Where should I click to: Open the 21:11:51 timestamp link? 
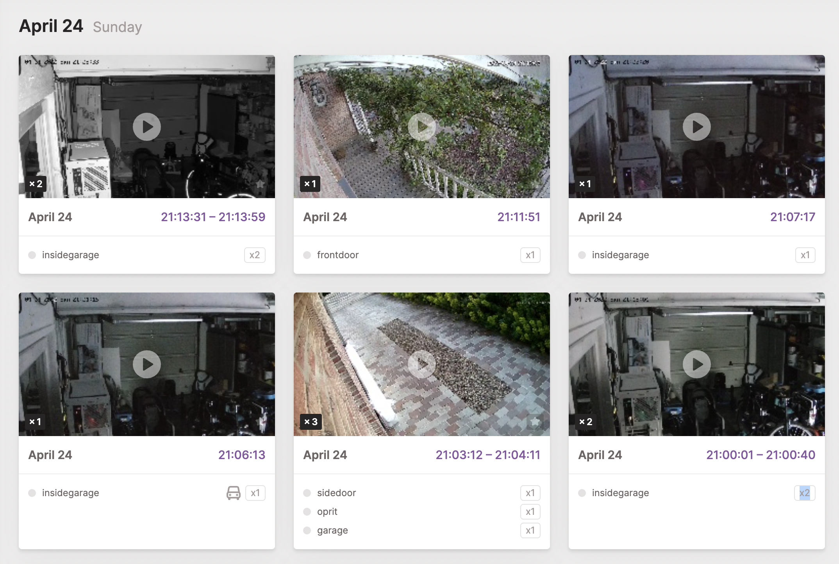point(519,217)
